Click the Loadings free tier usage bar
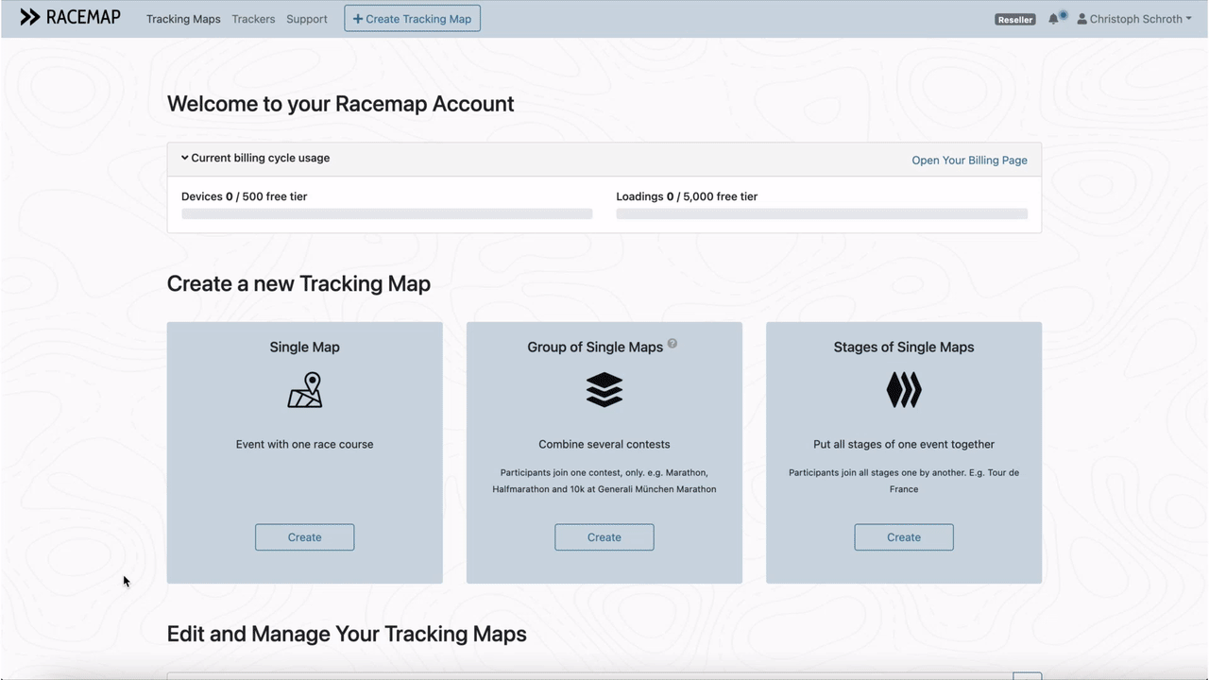 coord(821,214)
